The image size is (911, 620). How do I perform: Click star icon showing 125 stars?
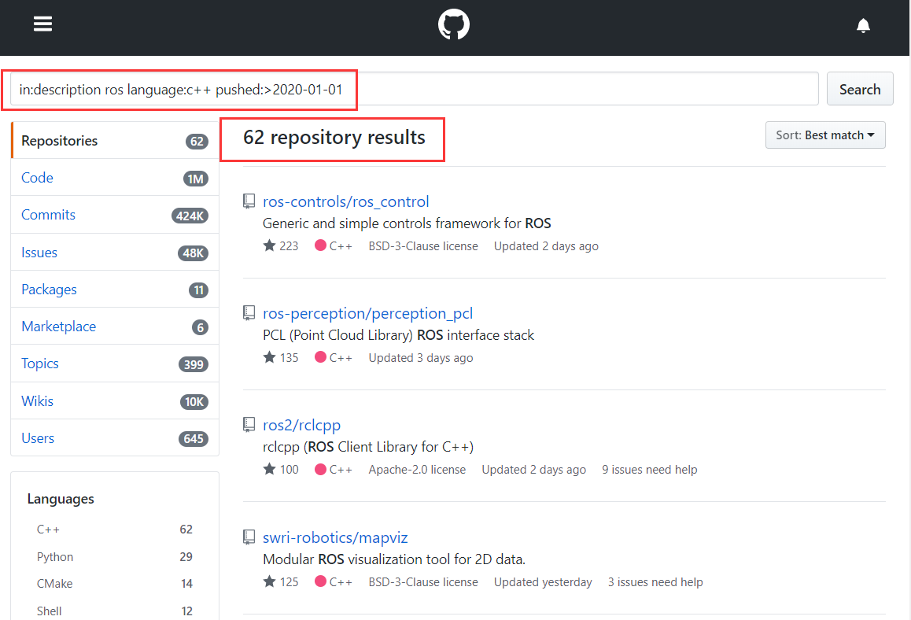(269, 581)
